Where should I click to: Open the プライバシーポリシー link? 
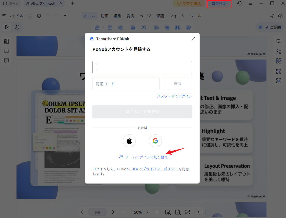160,169
